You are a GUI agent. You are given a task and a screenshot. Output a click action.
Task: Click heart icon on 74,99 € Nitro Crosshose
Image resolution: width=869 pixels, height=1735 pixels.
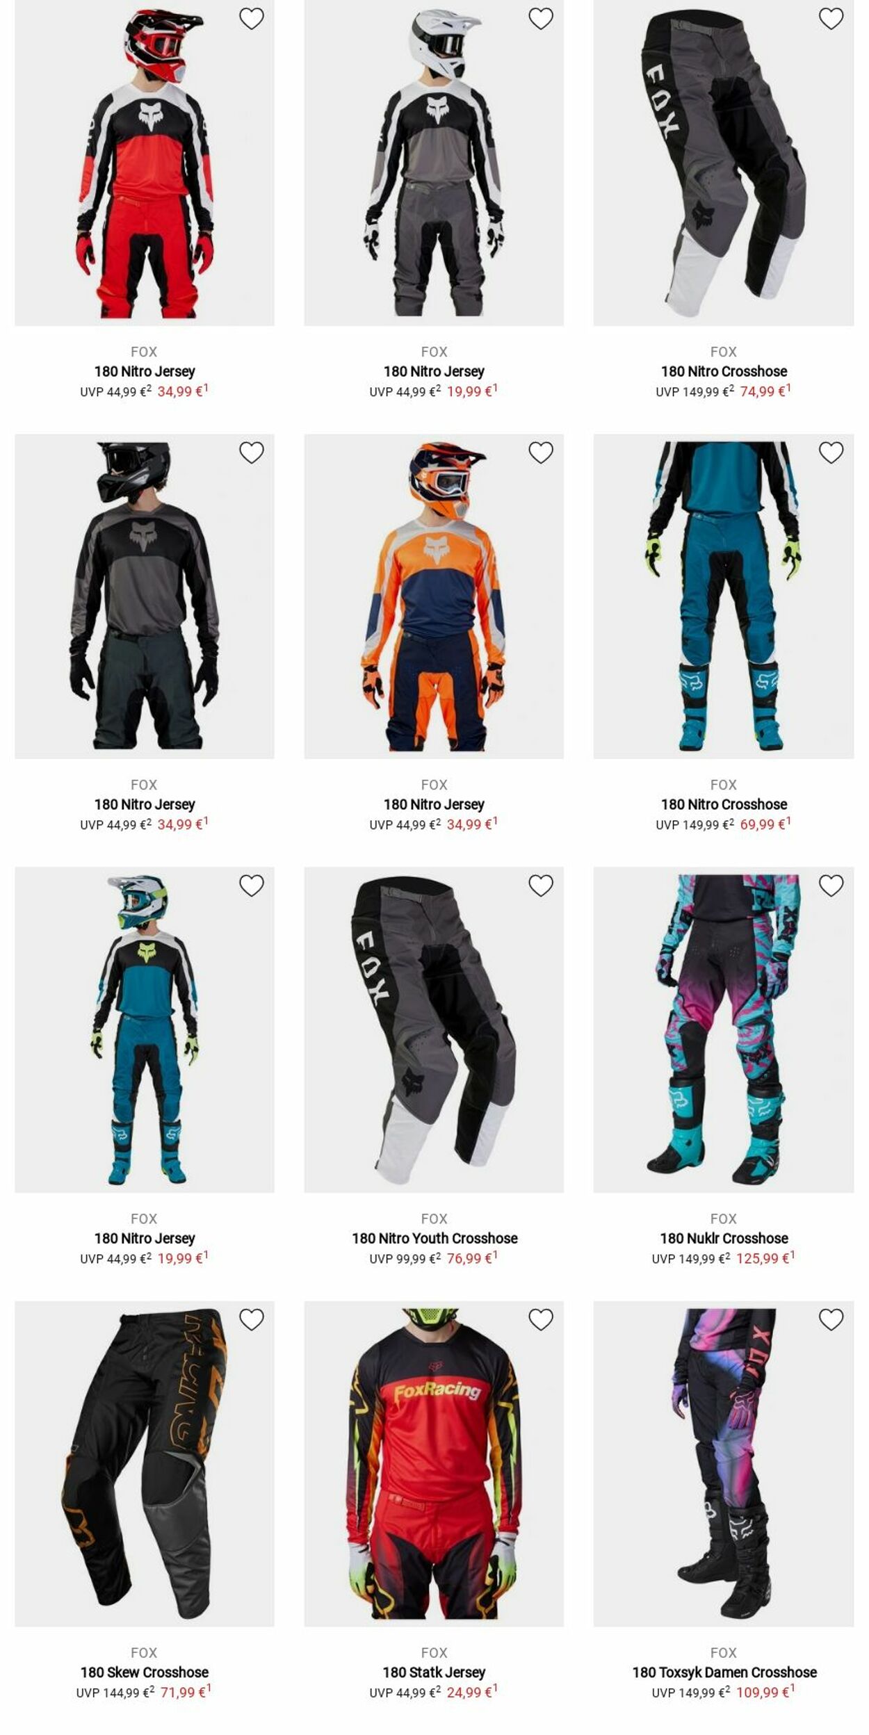click(x=830, y=19)
